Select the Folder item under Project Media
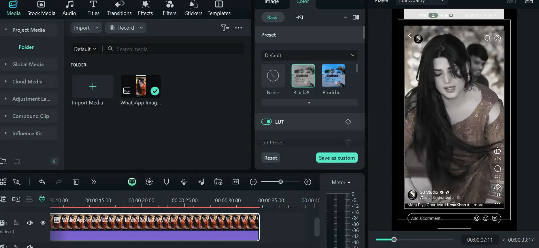 pos(26,47)
